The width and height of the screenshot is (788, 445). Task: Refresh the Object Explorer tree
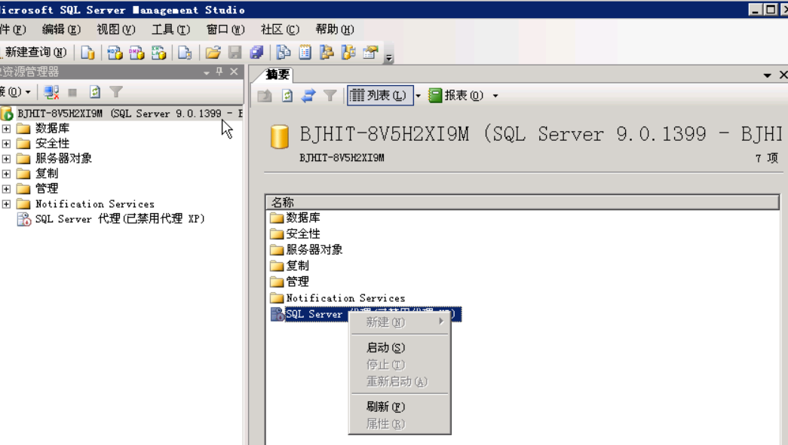[x=94, y=93]
